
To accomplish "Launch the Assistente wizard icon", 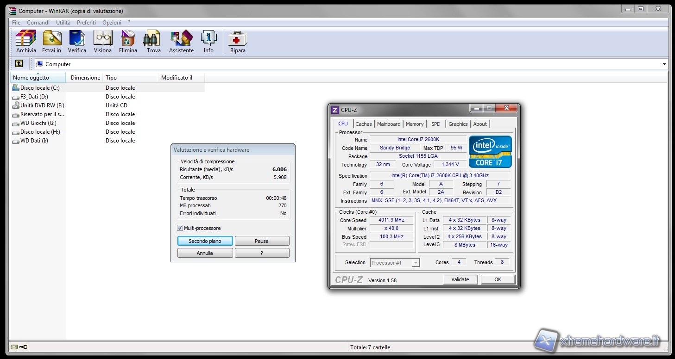I will point(181,42).
